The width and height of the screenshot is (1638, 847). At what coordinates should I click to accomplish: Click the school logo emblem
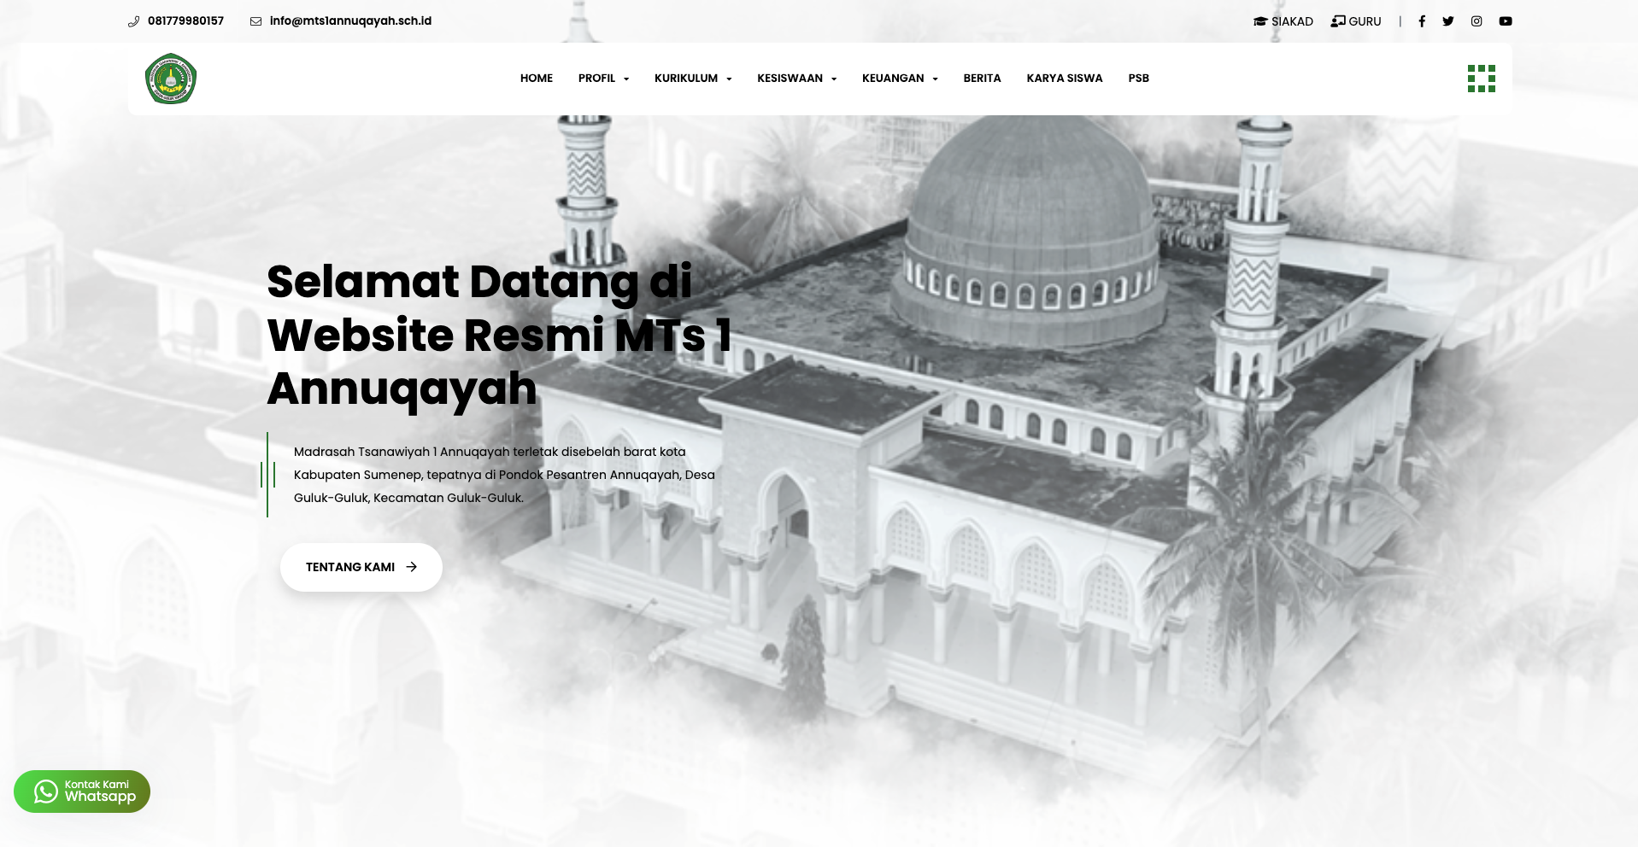[171, 79]
